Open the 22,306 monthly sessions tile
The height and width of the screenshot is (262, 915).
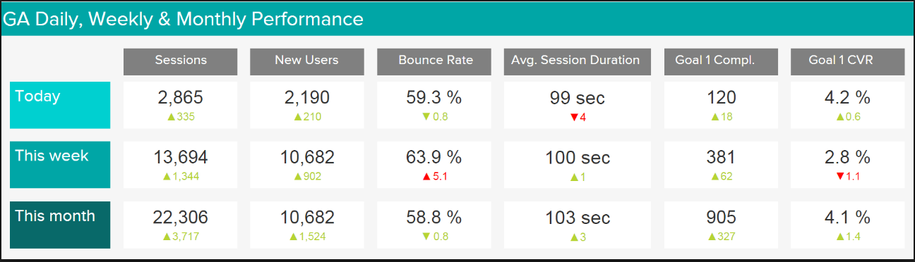(181, 225)
